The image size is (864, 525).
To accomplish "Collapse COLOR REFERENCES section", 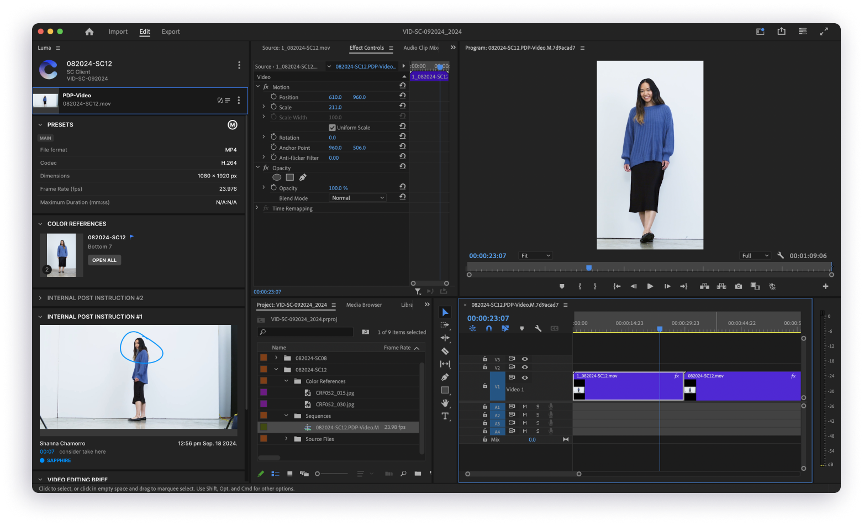I will click(x=40, y=224).
